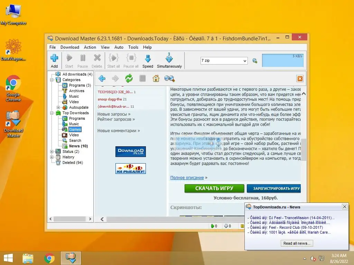Click the Add download toolbar button
Image resolution: width=354 pixels, height=265 pixels.
pos(54,61)
